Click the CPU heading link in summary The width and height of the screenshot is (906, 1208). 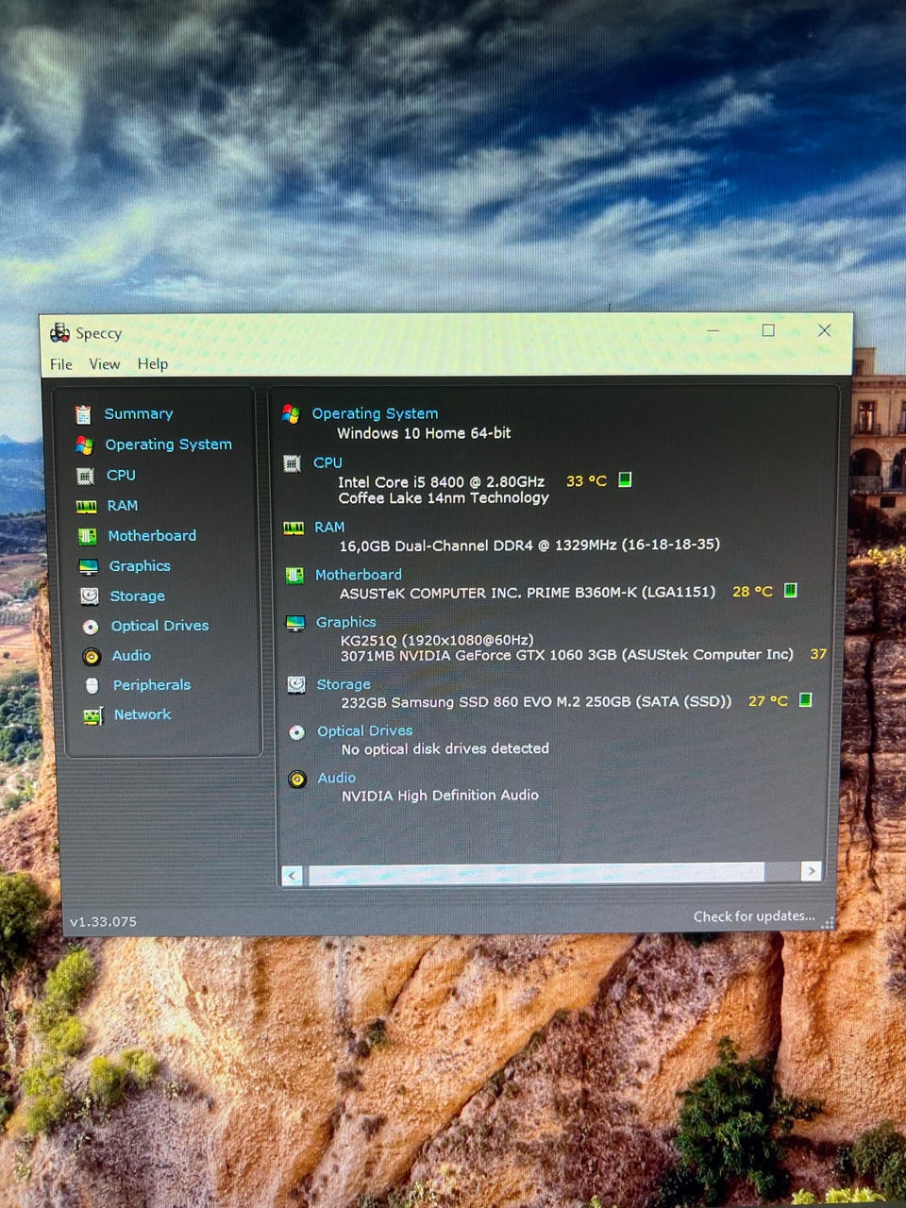click(327, 462)
